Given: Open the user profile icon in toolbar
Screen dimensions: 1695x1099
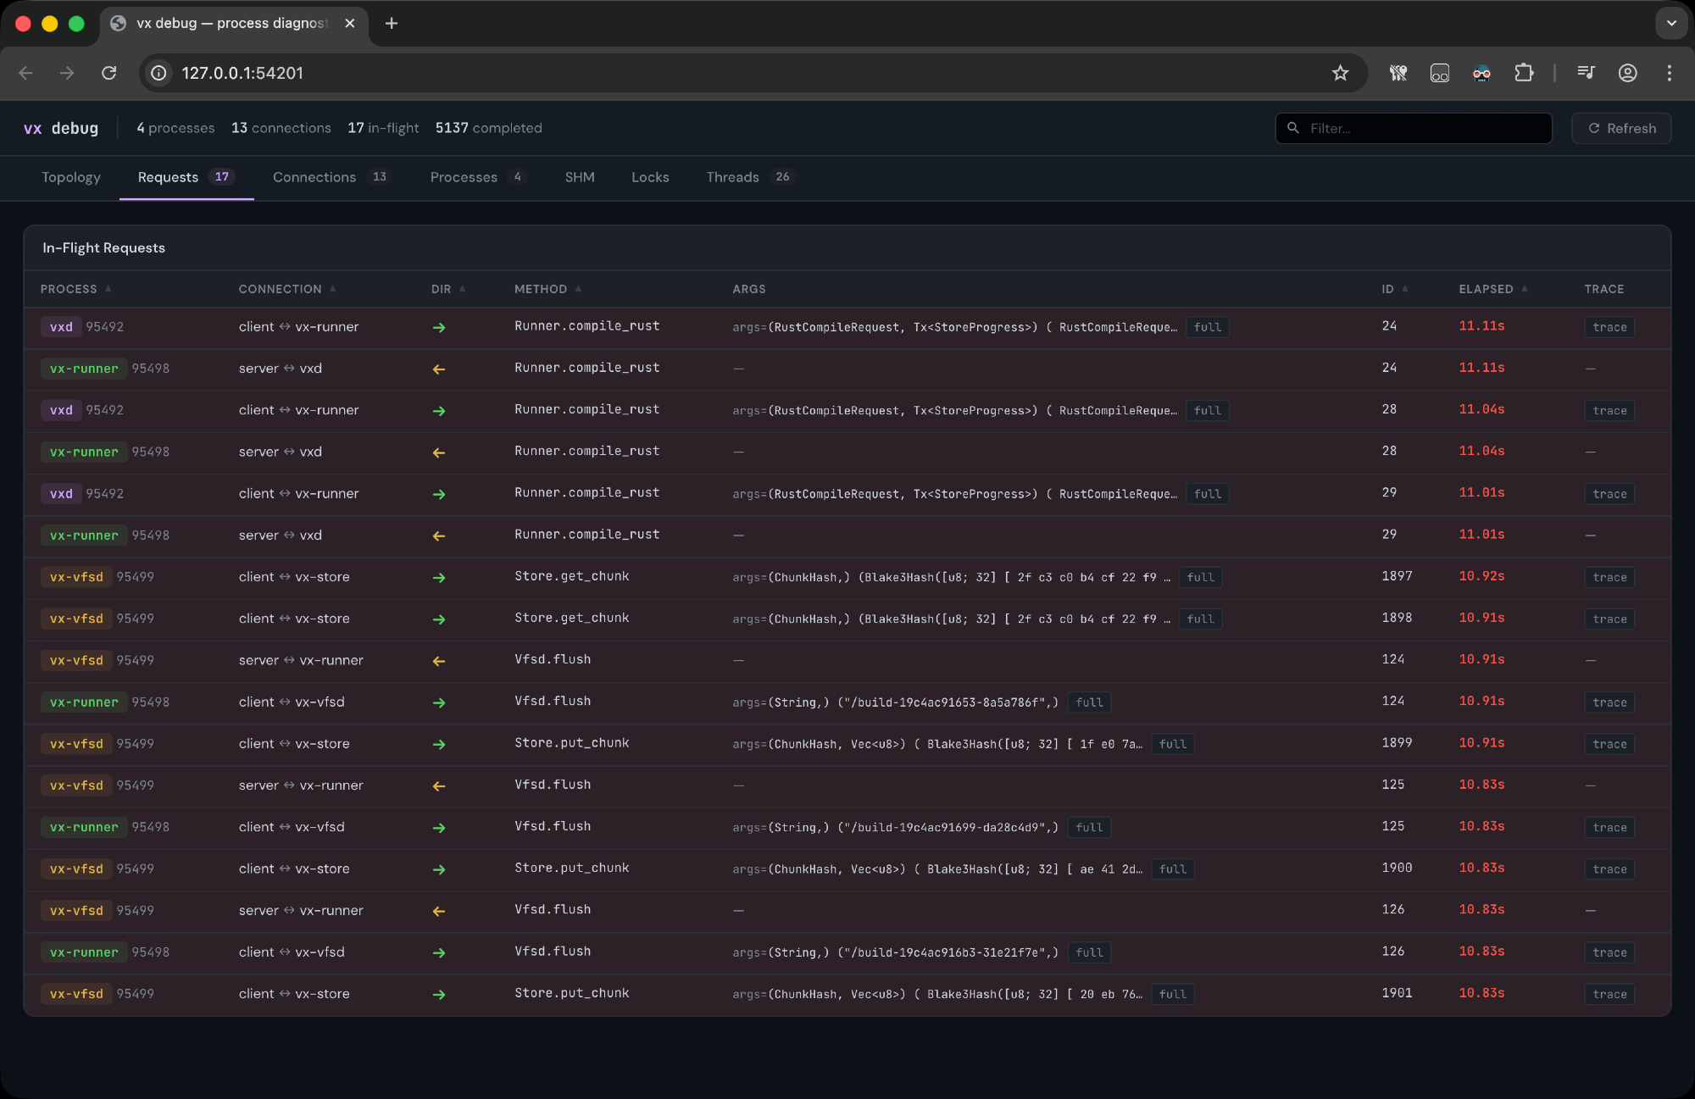Looking at the screenshot, I should pyautogui.click(x=1627, y=73).
